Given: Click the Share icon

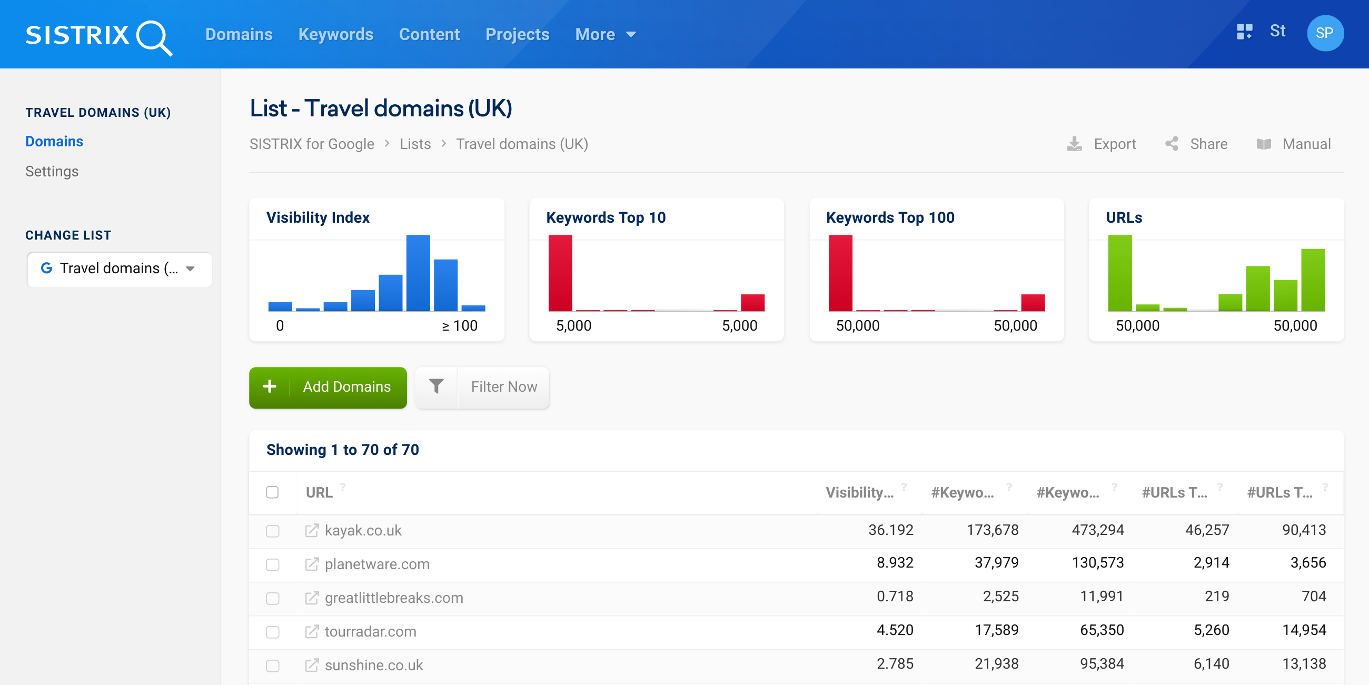Looking at the screenshot, I should pos(1172,144).
